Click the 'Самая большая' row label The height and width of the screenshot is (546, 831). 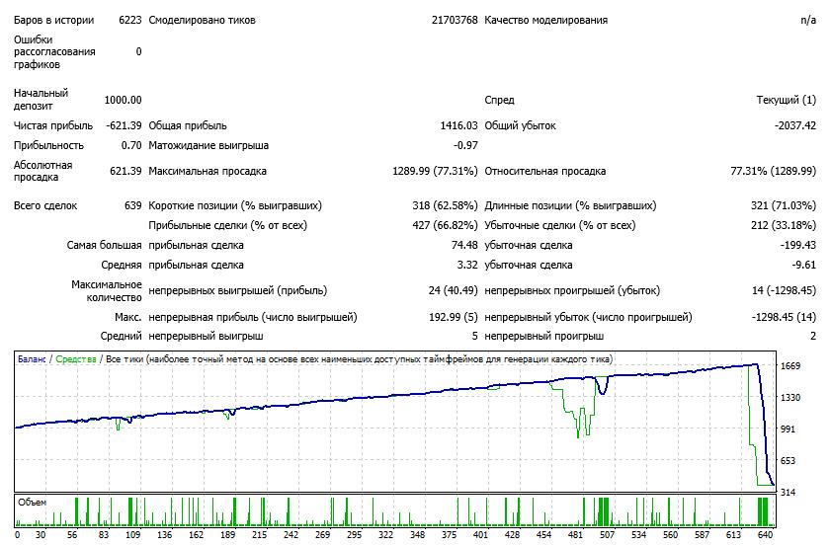coord(104,245)
